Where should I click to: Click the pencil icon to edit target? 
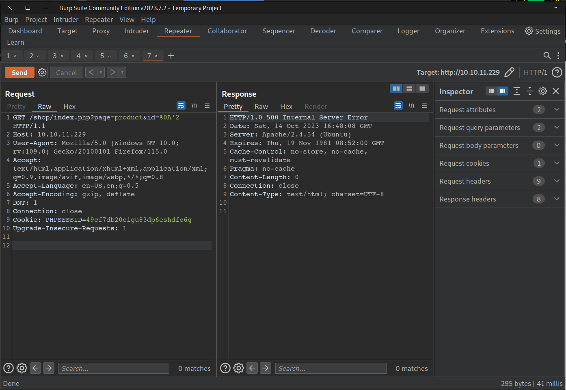(509, 72)
